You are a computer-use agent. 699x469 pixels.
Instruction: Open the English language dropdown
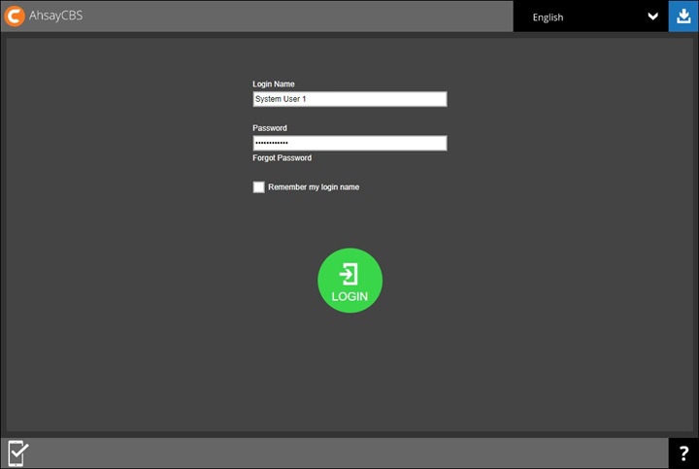(582, 17)
